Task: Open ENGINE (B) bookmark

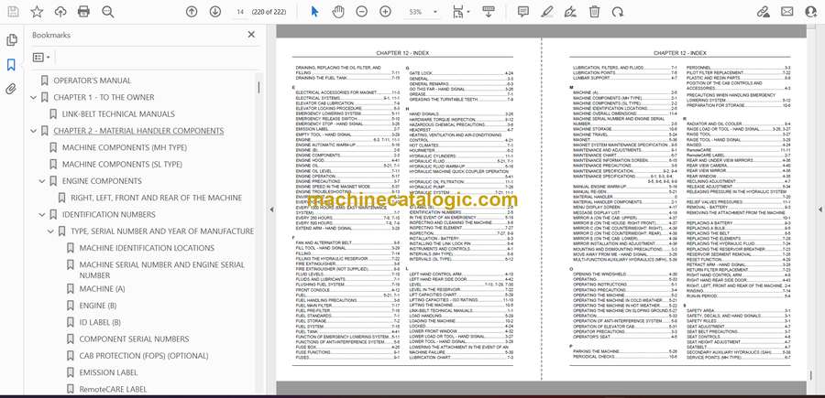Action: coord(98,306)
